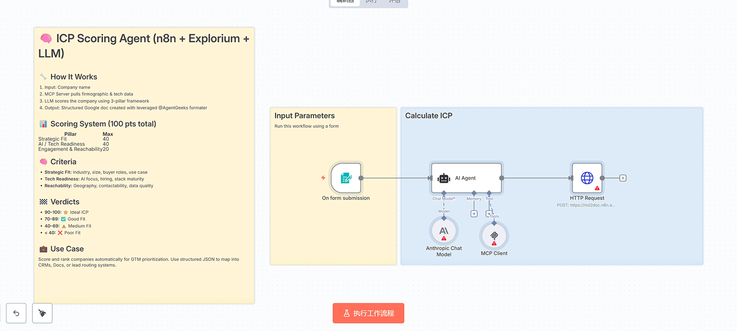Click the tidy up workflow broom icon
Viewport: 737px width, 331px height.
[42, 313]
